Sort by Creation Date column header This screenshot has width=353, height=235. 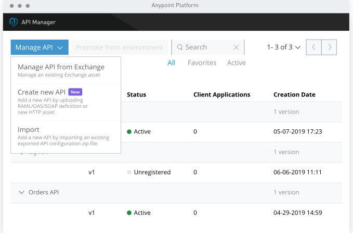pyautogui.click(x=294, y=95)
